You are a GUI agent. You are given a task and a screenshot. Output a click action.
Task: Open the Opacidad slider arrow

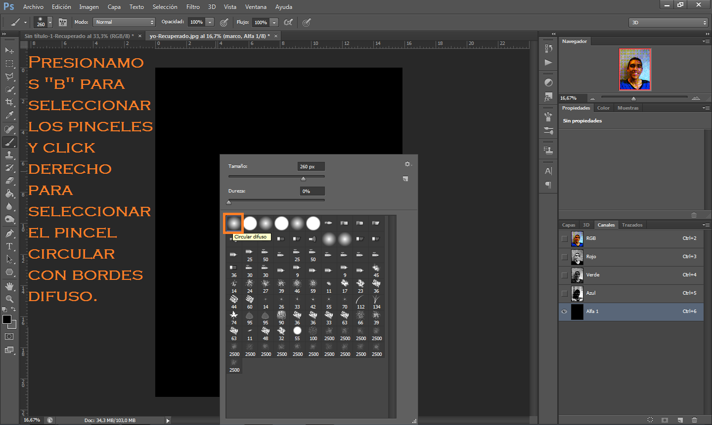[x=210, y=22]
